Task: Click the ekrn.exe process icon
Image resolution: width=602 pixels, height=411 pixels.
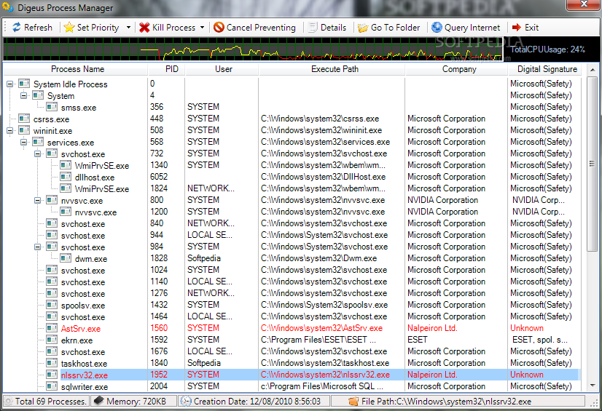Action: pyautogui.click(x=52, y=340)
